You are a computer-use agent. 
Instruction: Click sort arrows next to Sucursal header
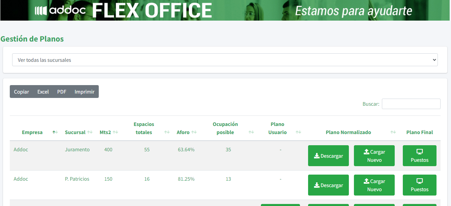pos(90,132)
